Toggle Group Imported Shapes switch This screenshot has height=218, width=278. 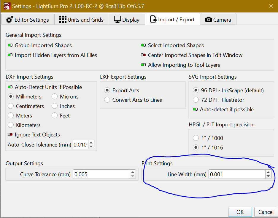click(10, 45)
